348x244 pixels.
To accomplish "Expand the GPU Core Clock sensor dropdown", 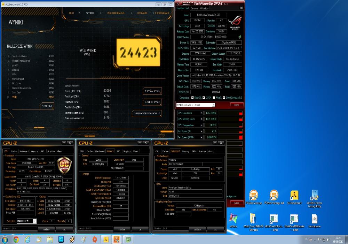I will tap(201, 113).
